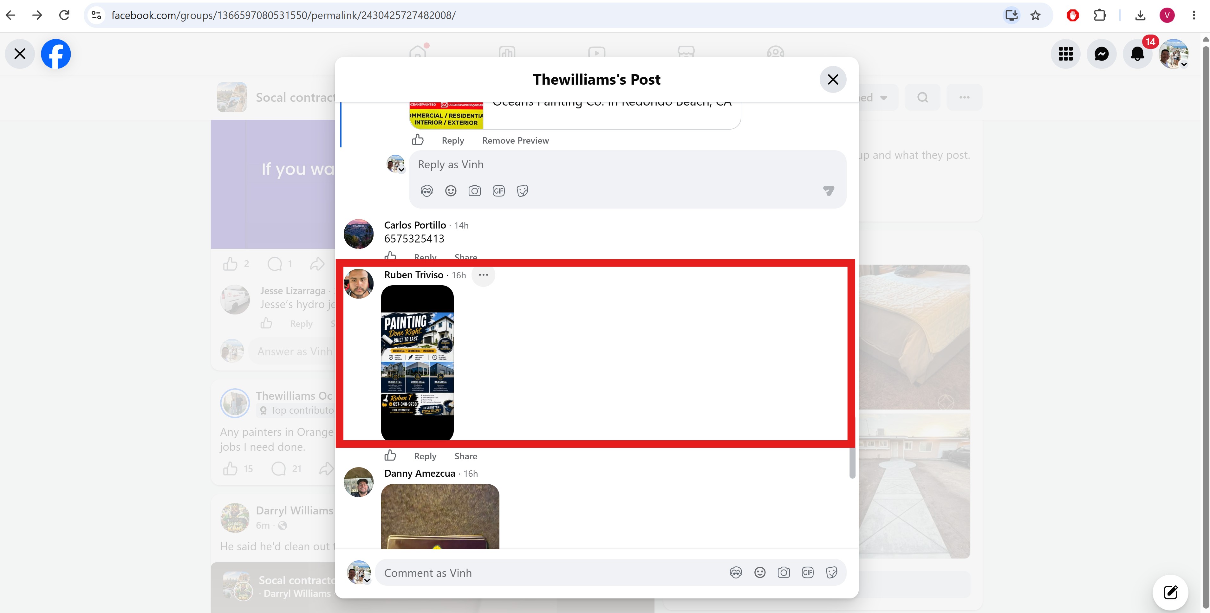This screenshot has height=613, width=1210.
Task: Focus the Comment as Vinh field
Action: click(x=550, y=573)
